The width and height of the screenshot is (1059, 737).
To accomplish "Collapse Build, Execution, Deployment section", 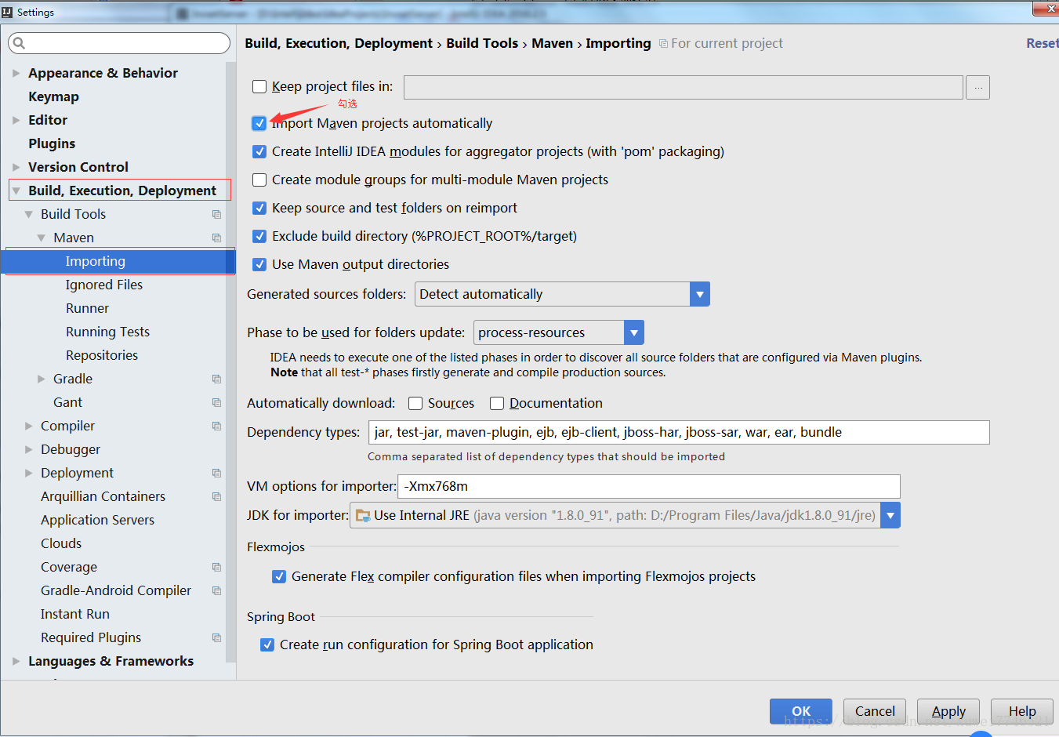I will [16, 191].
